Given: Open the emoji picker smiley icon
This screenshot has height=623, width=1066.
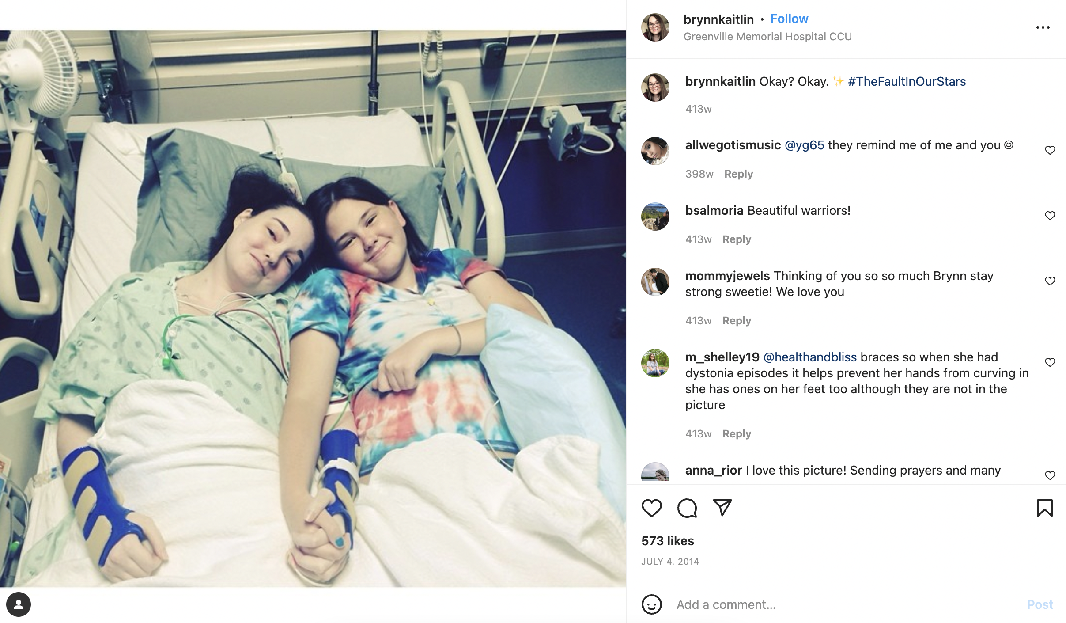Looking at the screenshot, I should click(652, 604).
